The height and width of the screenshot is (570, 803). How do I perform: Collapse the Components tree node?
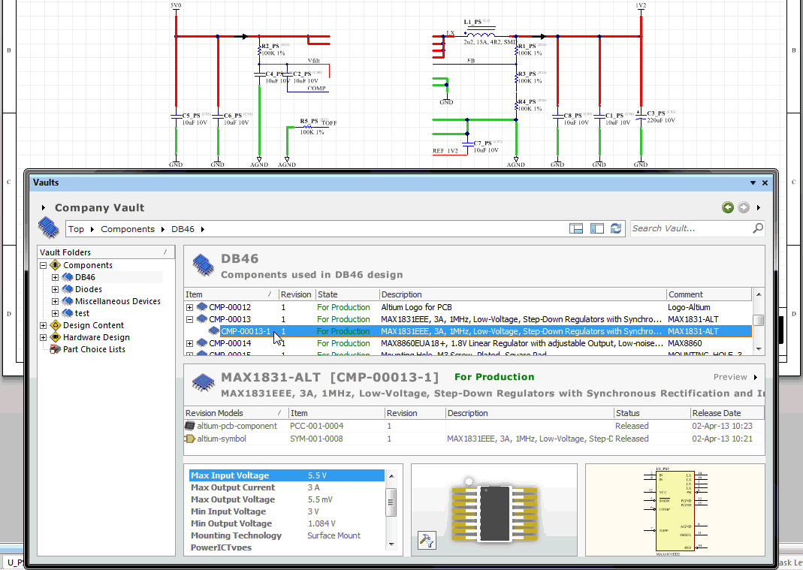pyautogui.click(x=43, y=265)
